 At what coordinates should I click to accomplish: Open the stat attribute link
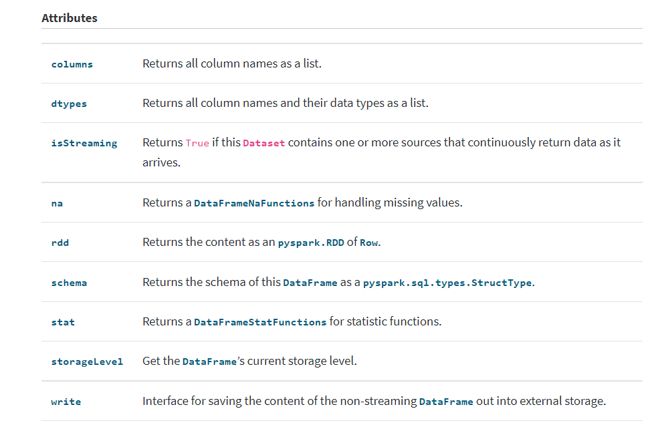click(x=63, y=322)
